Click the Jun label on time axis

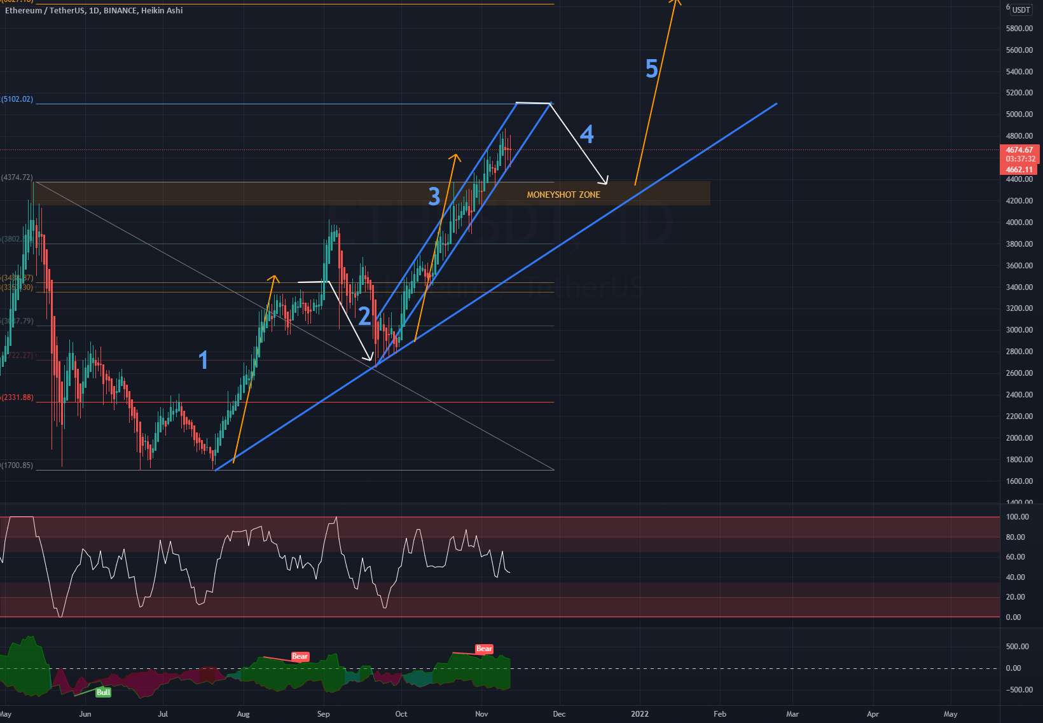point(85,714)
